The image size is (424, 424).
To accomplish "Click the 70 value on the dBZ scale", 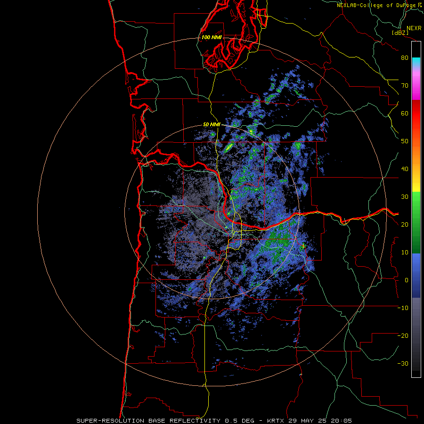I will 405,85.
